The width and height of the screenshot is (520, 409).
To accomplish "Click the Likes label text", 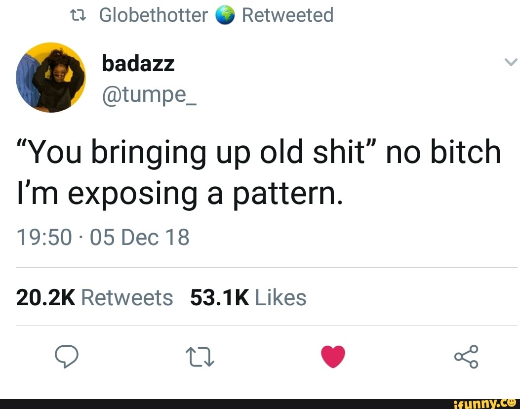I will [280, 297].
